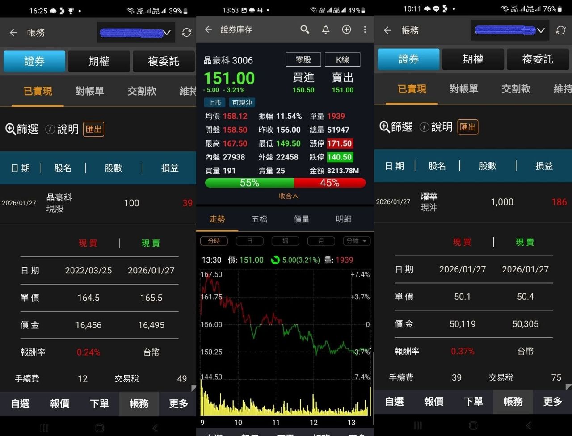
Task: Refresh the left 帳務 account data
Action: pyautogui.click(x=186, y=32)
